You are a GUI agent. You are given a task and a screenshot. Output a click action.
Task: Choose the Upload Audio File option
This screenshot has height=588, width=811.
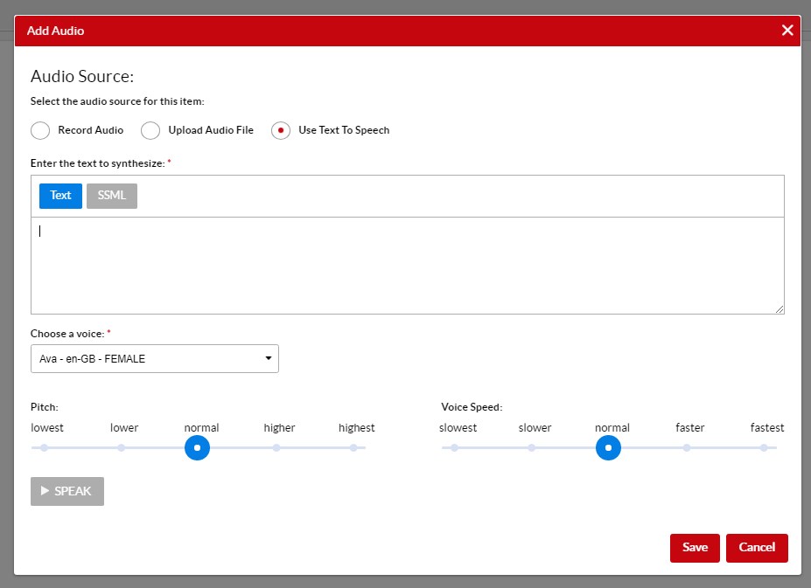150,130
